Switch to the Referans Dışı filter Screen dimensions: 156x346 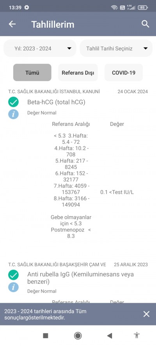pos(78,72)
